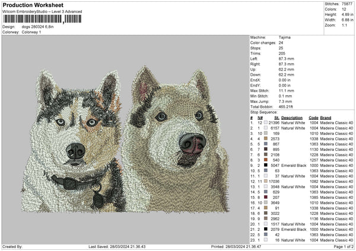
Task: Select the Total Bobbin value 465.21ft
Action: [x=285, y=107]
